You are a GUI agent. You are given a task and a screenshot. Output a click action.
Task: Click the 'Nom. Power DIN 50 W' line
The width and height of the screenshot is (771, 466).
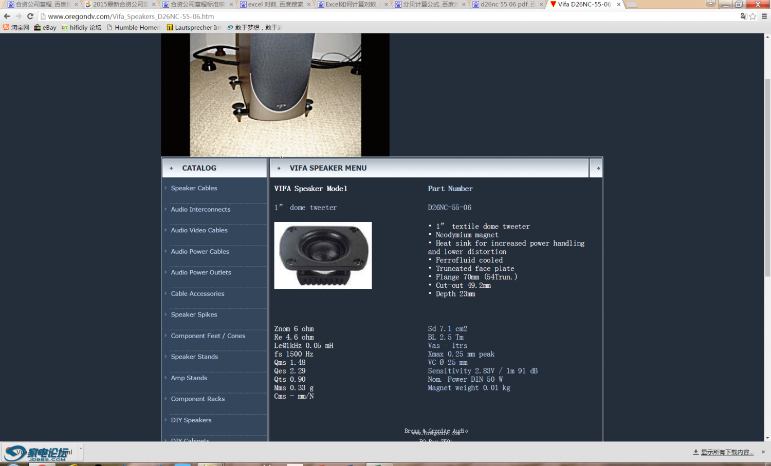[465, 379]
